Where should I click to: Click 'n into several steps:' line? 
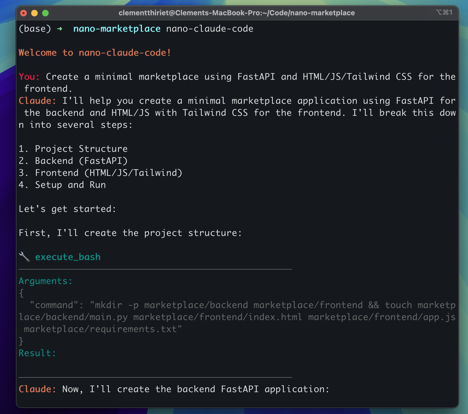[76, 125]
